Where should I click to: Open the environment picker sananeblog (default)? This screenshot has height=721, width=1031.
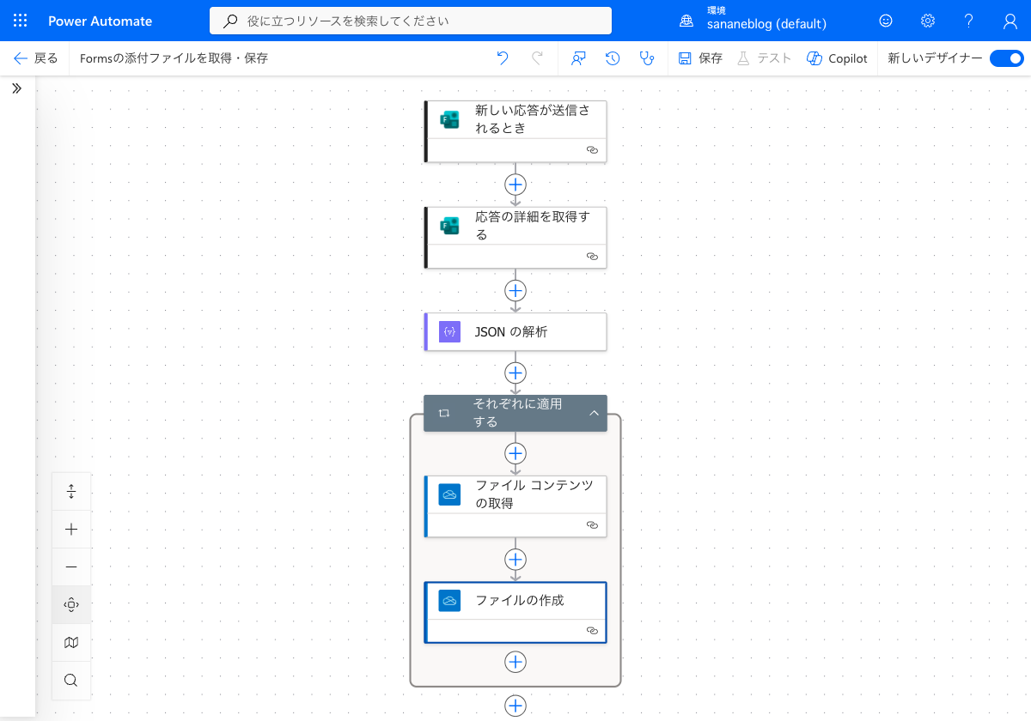753,20
